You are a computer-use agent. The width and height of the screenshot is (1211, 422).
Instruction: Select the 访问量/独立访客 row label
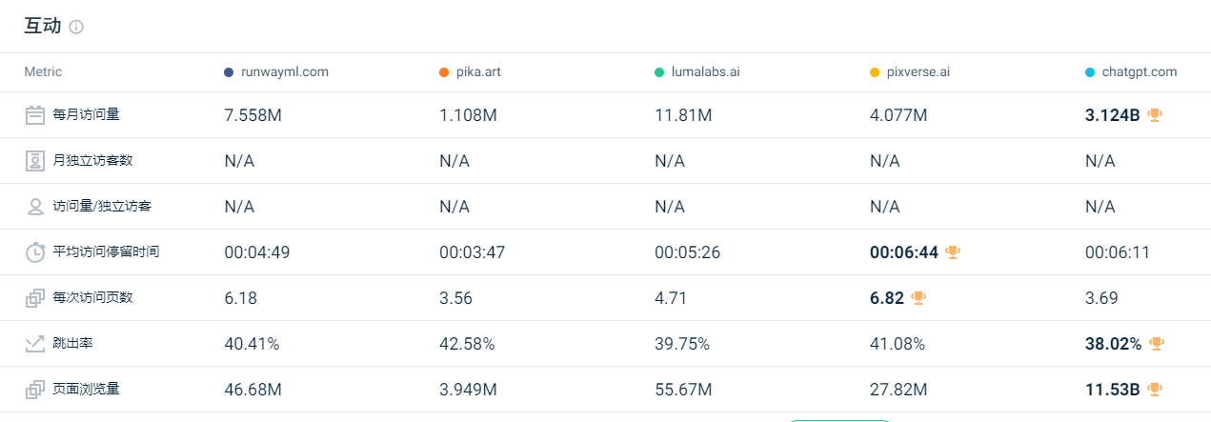[102, 206]
